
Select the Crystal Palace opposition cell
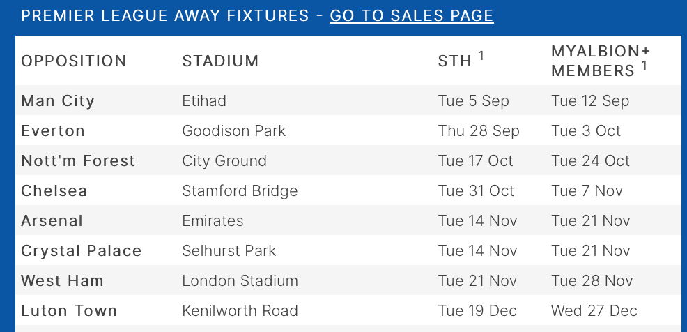click(x=81, y=251)
